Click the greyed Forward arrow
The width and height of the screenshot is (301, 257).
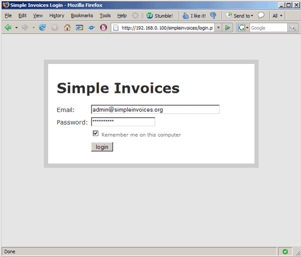pyautogui.click(x=25, y=28)
